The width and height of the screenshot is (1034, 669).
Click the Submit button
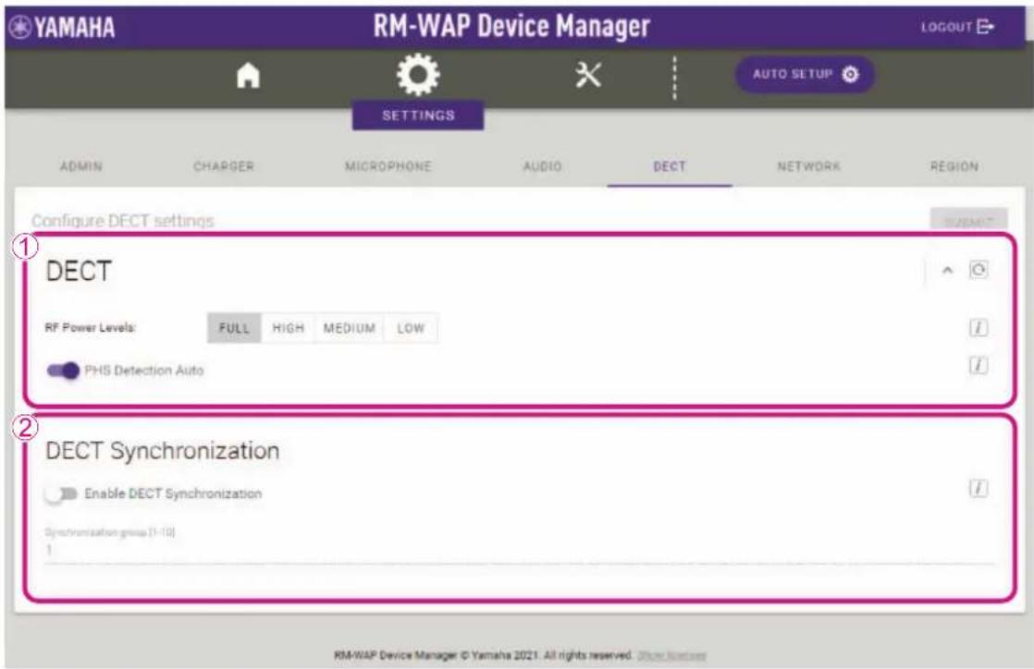coord(968,220)
